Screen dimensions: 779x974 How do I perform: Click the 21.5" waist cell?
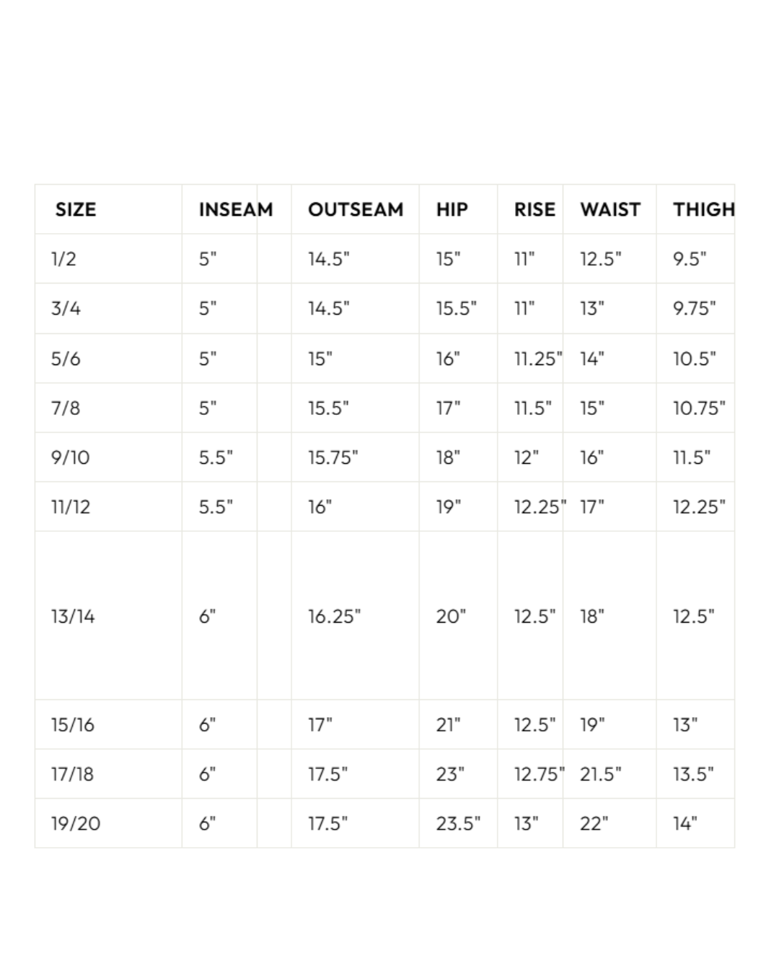[x=600, y=774]
